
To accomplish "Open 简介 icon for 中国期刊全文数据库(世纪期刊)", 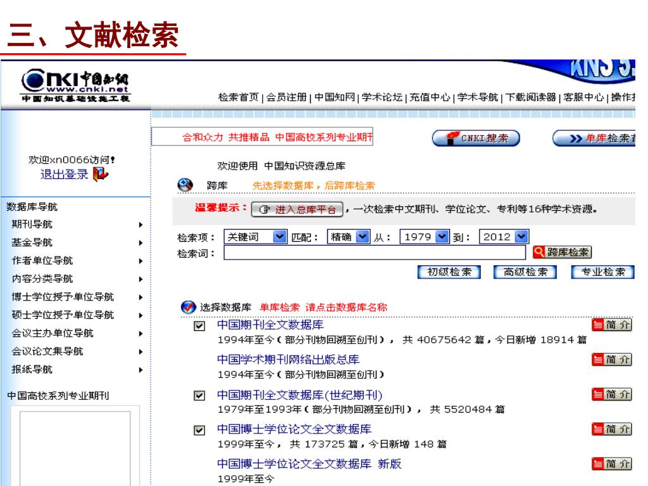I will pos(612,394).
